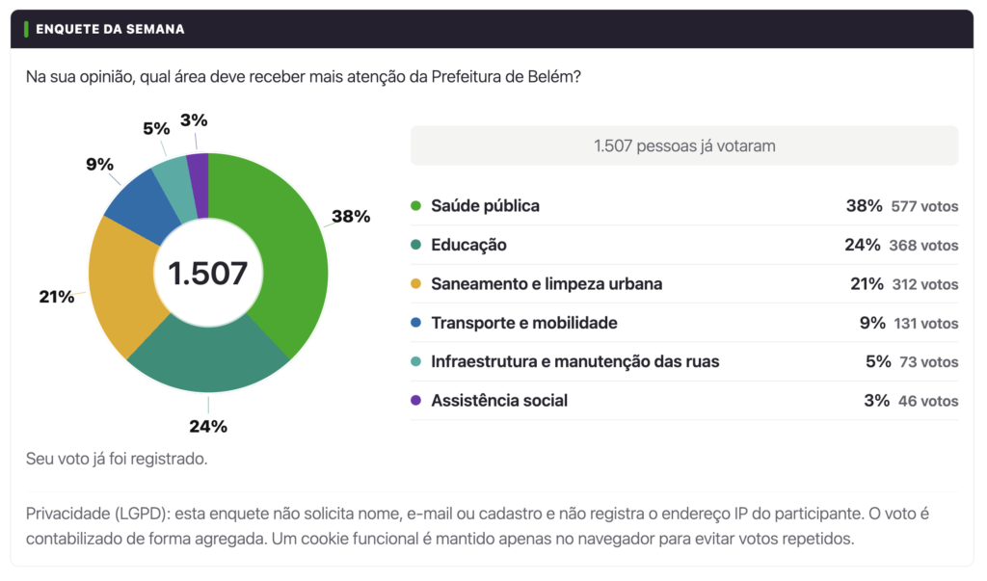Screen dimensions: 987x581
Task: Select the blue 9% donut slice
Action: tap(144, 205)
